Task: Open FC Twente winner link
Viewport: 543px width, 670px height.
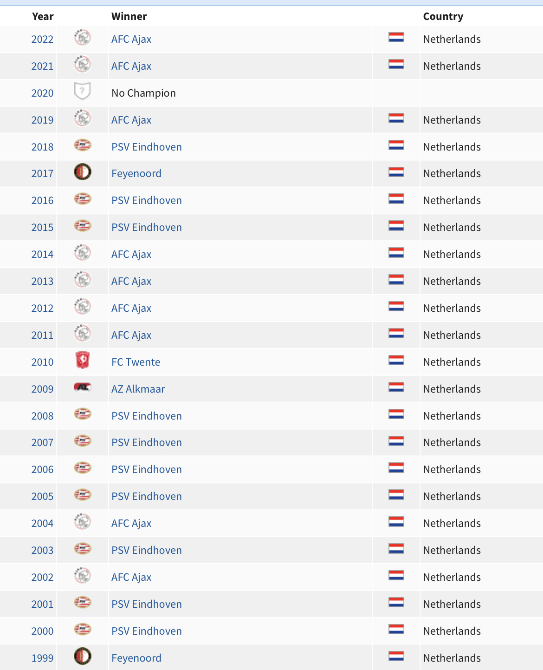Action: [136, 362]
